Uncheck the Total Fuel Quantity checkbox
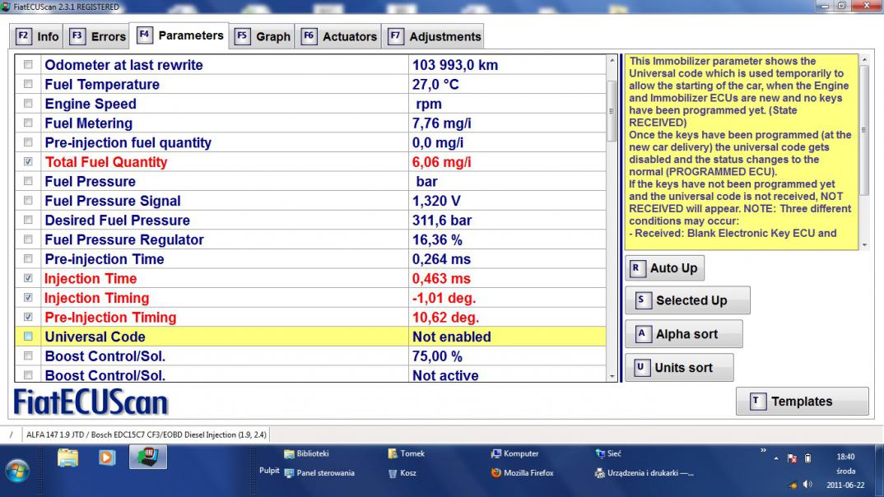884x497 pixels. point(28,162)
